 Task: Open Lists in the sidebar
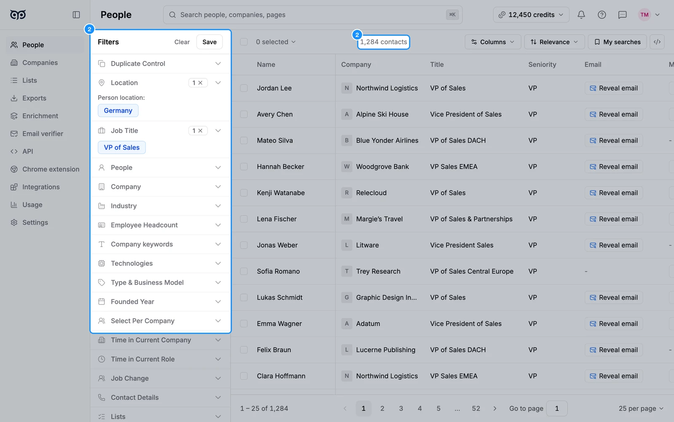[x=45, y=80]
